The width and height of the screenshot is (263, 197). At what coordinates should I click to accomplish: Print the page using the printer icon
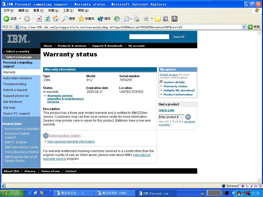pos(137,18)
